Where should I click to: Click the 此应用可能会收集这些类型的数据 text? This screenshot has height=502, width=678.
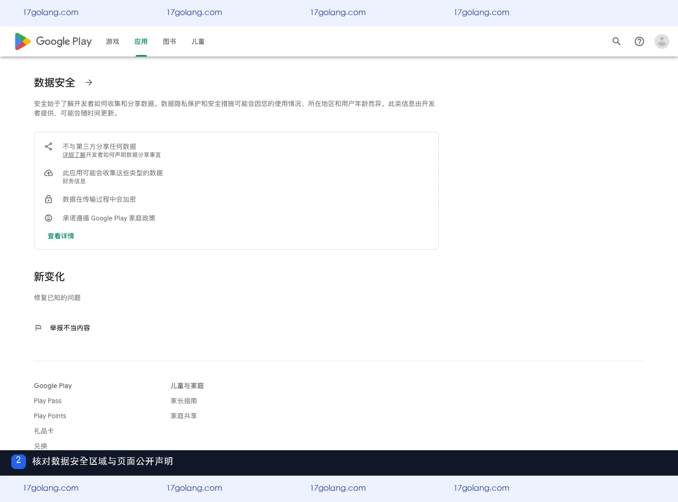point(113,173)
